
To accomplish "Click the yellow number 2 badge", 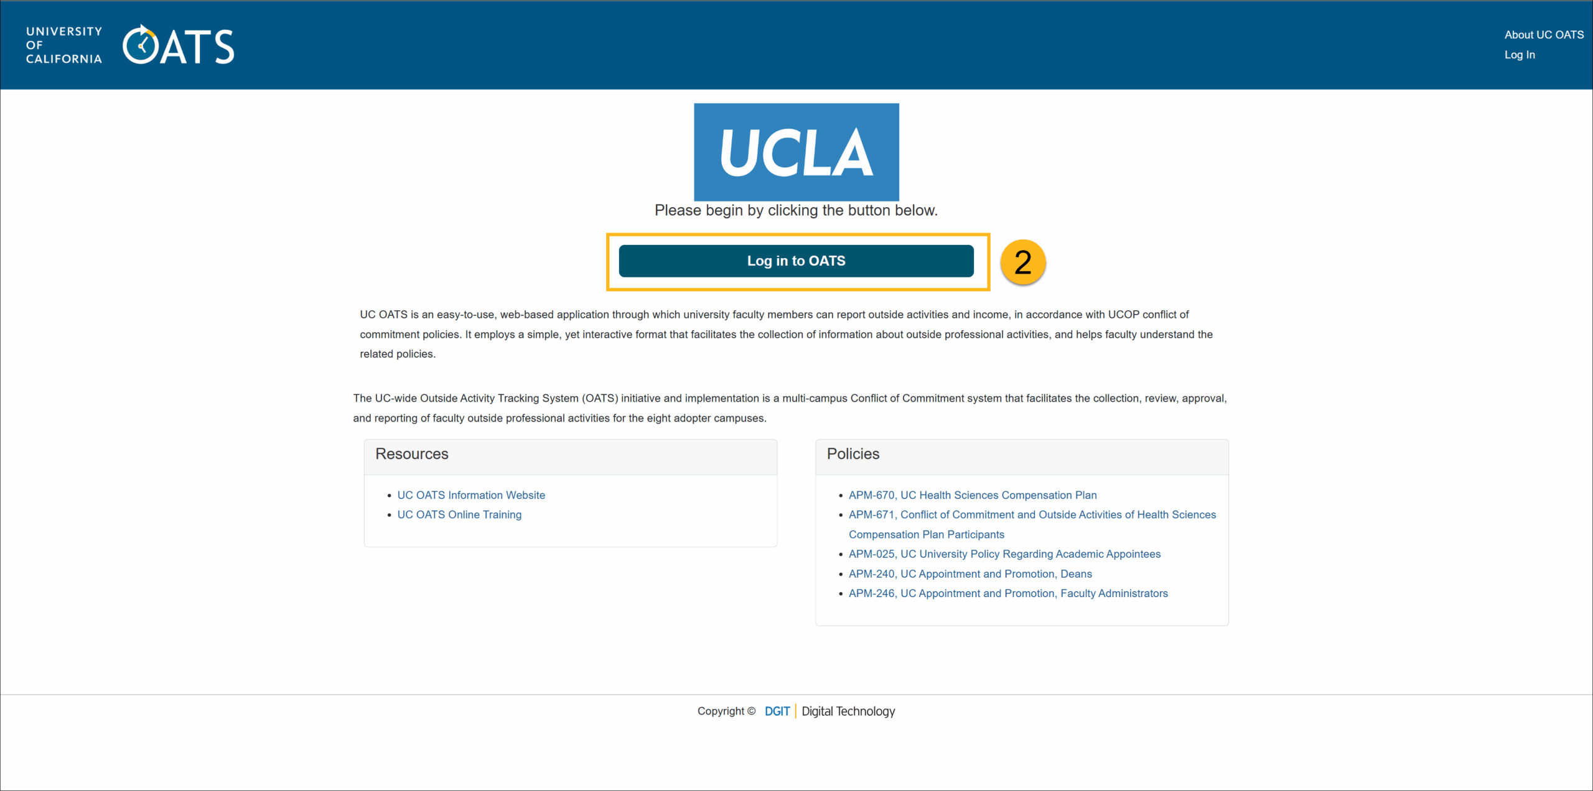I will click(x=1022, y=262).
